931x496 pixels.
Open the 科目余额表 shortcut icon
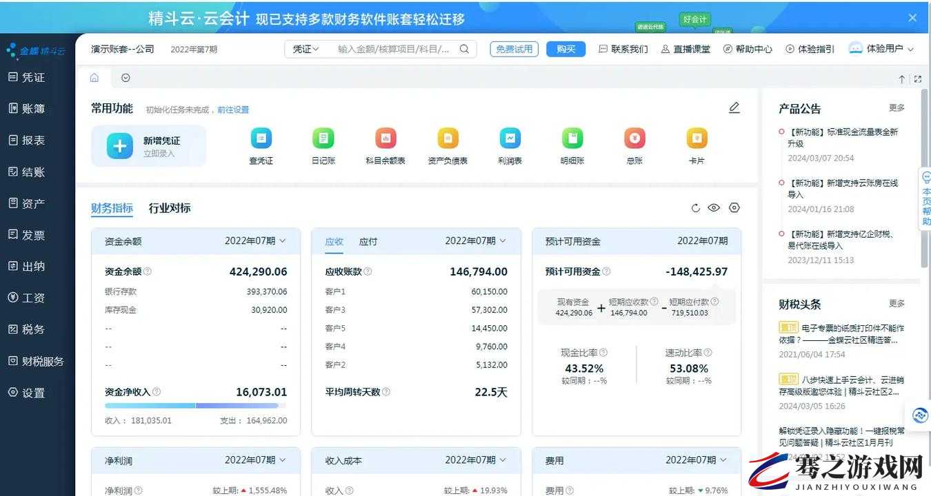click(386, 138)
